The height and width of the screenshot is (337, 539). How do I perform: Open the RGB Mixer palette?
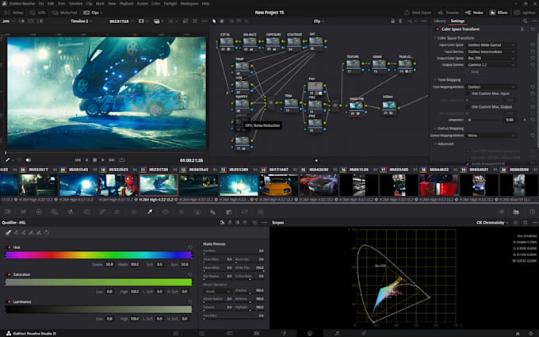click(71, 212)
